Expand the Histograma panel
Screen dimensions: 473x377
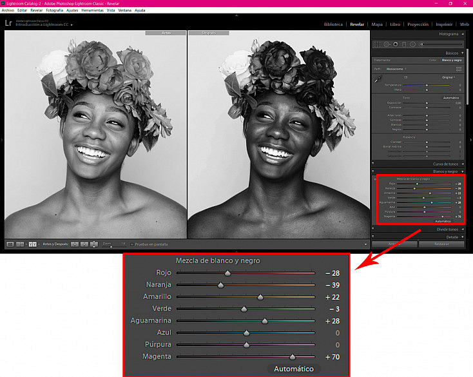click(463, 34)
